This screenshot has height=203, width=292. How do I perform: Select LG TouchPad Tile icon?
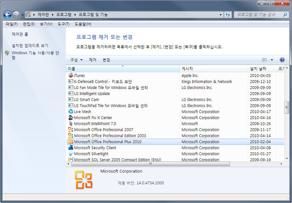[71, 105]
